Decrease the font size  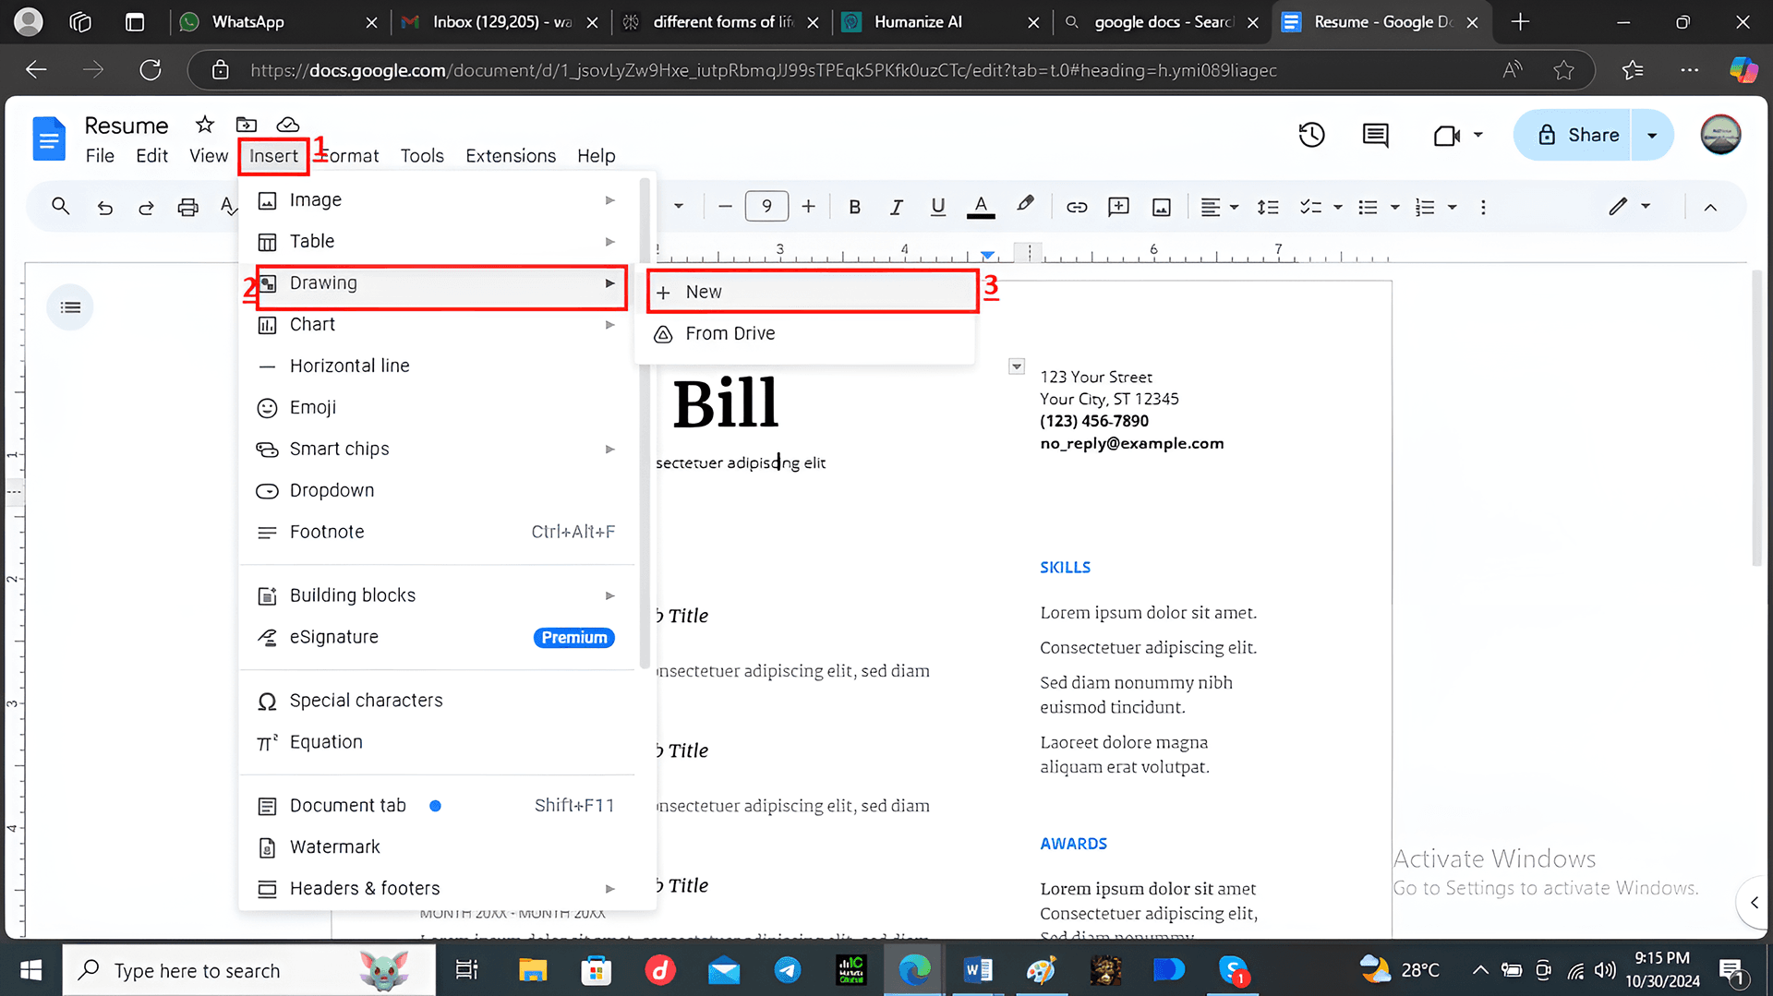[725, 207]
